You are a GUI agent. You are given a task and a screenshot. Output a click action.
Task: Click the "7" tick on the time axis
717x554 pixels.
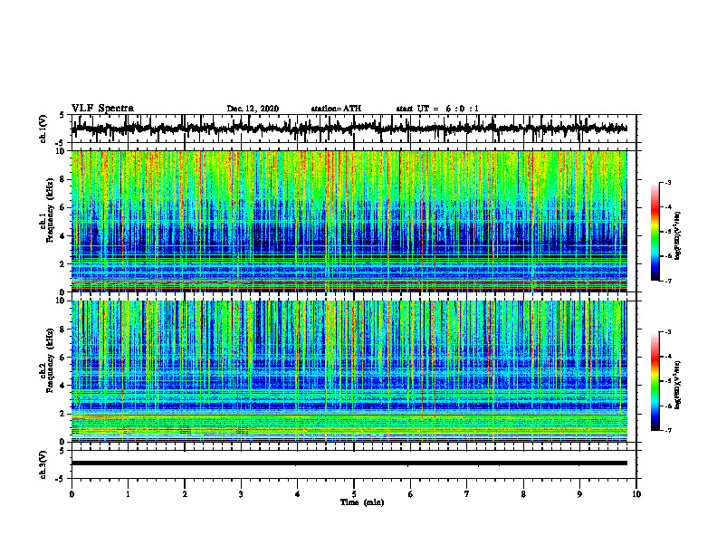coord(467,494)
